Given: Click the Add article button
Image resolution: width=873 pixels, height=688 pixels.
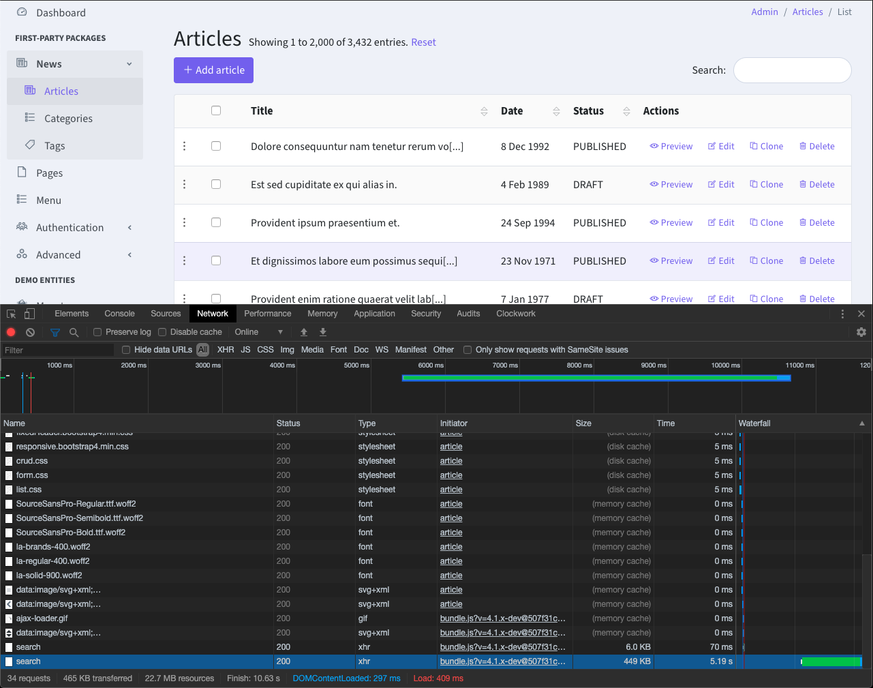Looking at the screenshot, I should 213,70.
